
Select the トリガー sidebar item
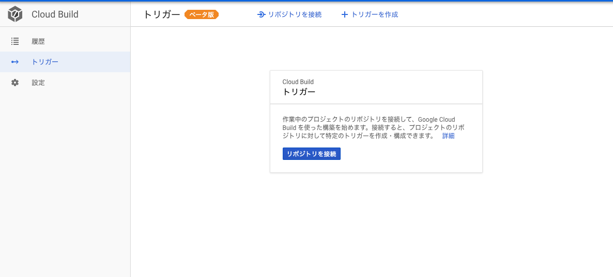coord(65,62)
